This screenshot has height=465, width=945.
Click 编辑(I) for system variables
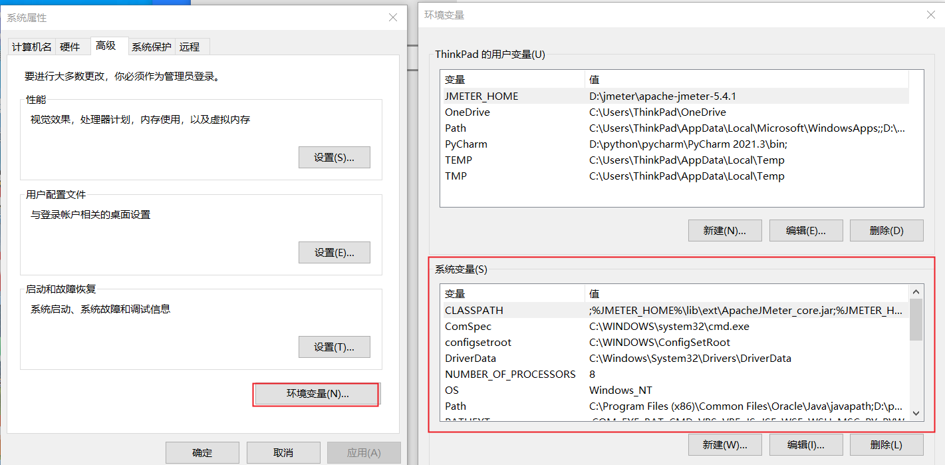click(806, 445)
